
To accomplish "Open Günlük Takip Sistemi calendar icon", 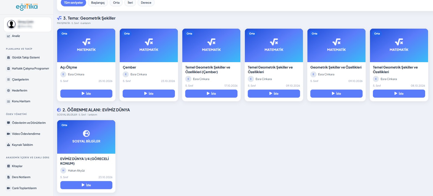I will 8,58.
